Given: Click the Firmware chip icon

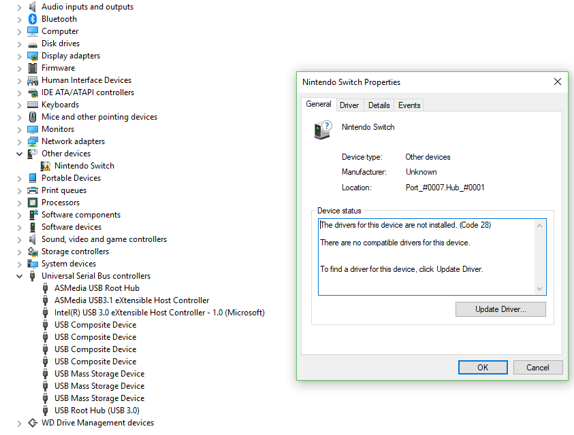Looking at the screenshot, I should click(33, 68).
